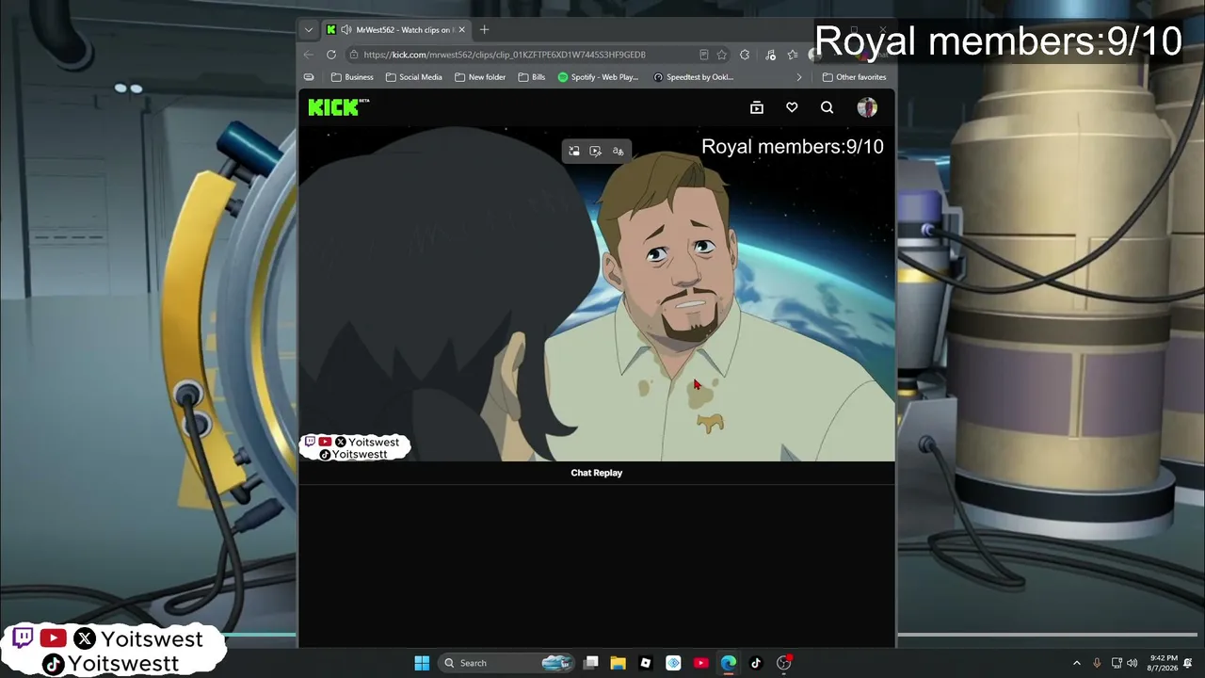Open TikTok app from taskbar
This screenshot has height=678, width=1205.
(x=755, y=663)
